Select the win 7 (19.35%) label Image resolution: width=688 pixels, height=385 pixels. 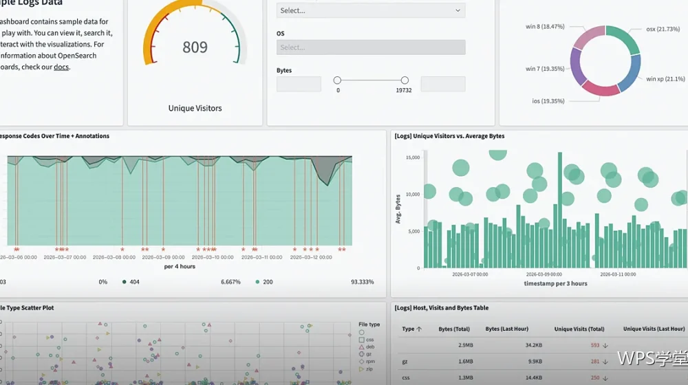tap(545, 68)
